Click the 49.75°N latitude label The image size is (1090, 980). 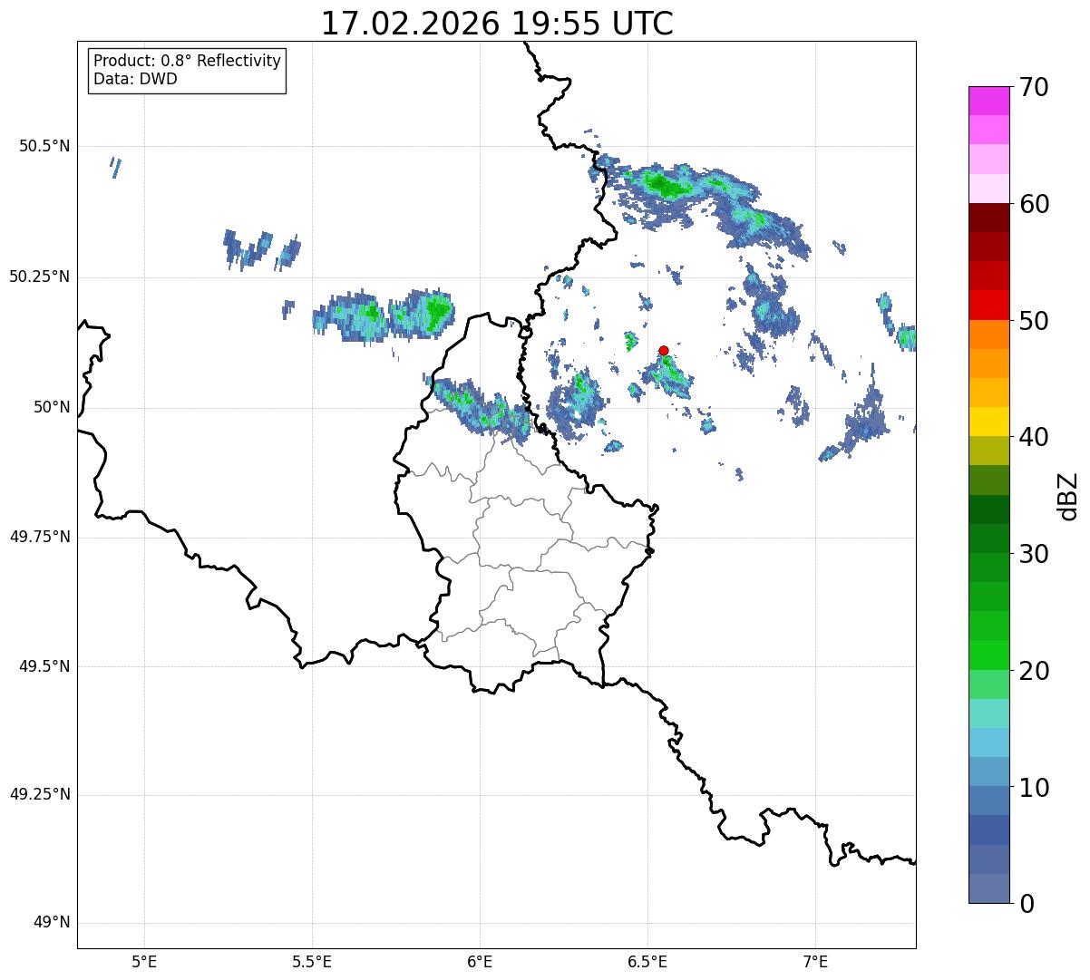[40, 537]
